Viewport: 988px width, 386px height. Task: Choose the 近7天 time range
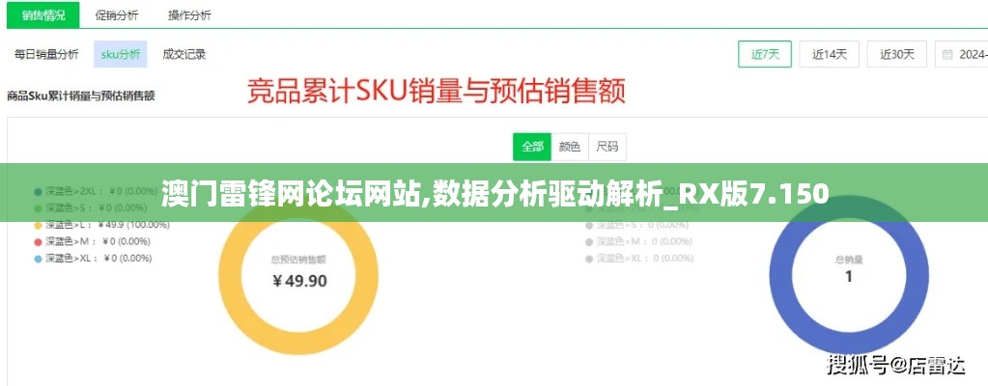pyautogui.click(x=765, y=55)
